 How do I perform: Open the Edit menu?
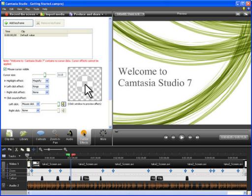[x=11, y=9]
